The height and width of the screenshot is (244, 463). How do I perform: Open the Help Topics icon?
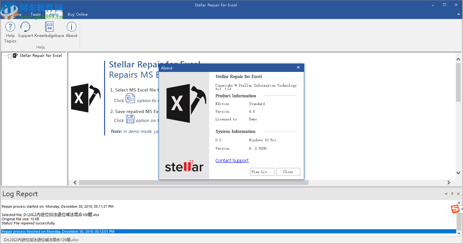pos(10,27)
